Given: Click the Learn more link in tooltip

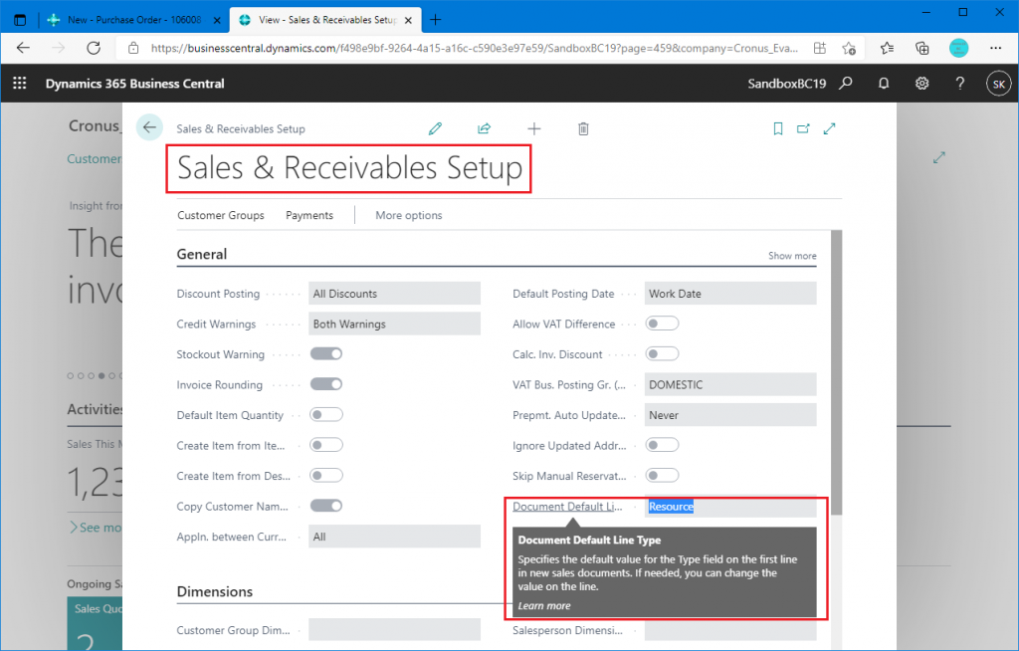Looking at the screenshot, I should [544, 605].
